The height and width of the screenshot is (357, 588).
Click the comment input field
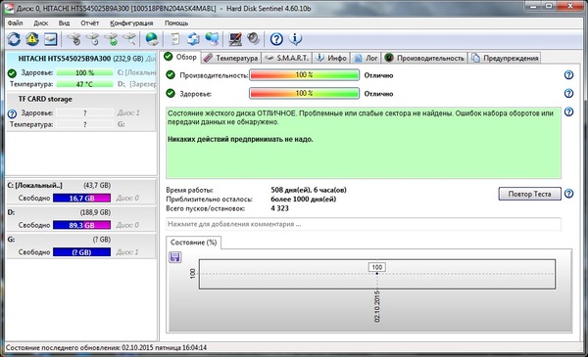pos(364,224)
